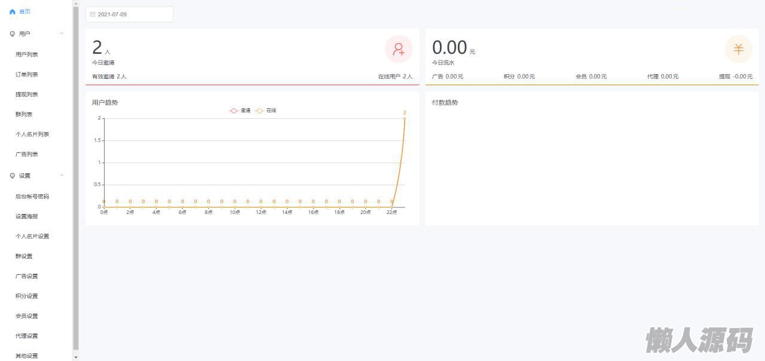Image resolution: width=765 pixels, height=361 pixels.
Task: Click the orange yen currency icon
Action: pos(738,50)
